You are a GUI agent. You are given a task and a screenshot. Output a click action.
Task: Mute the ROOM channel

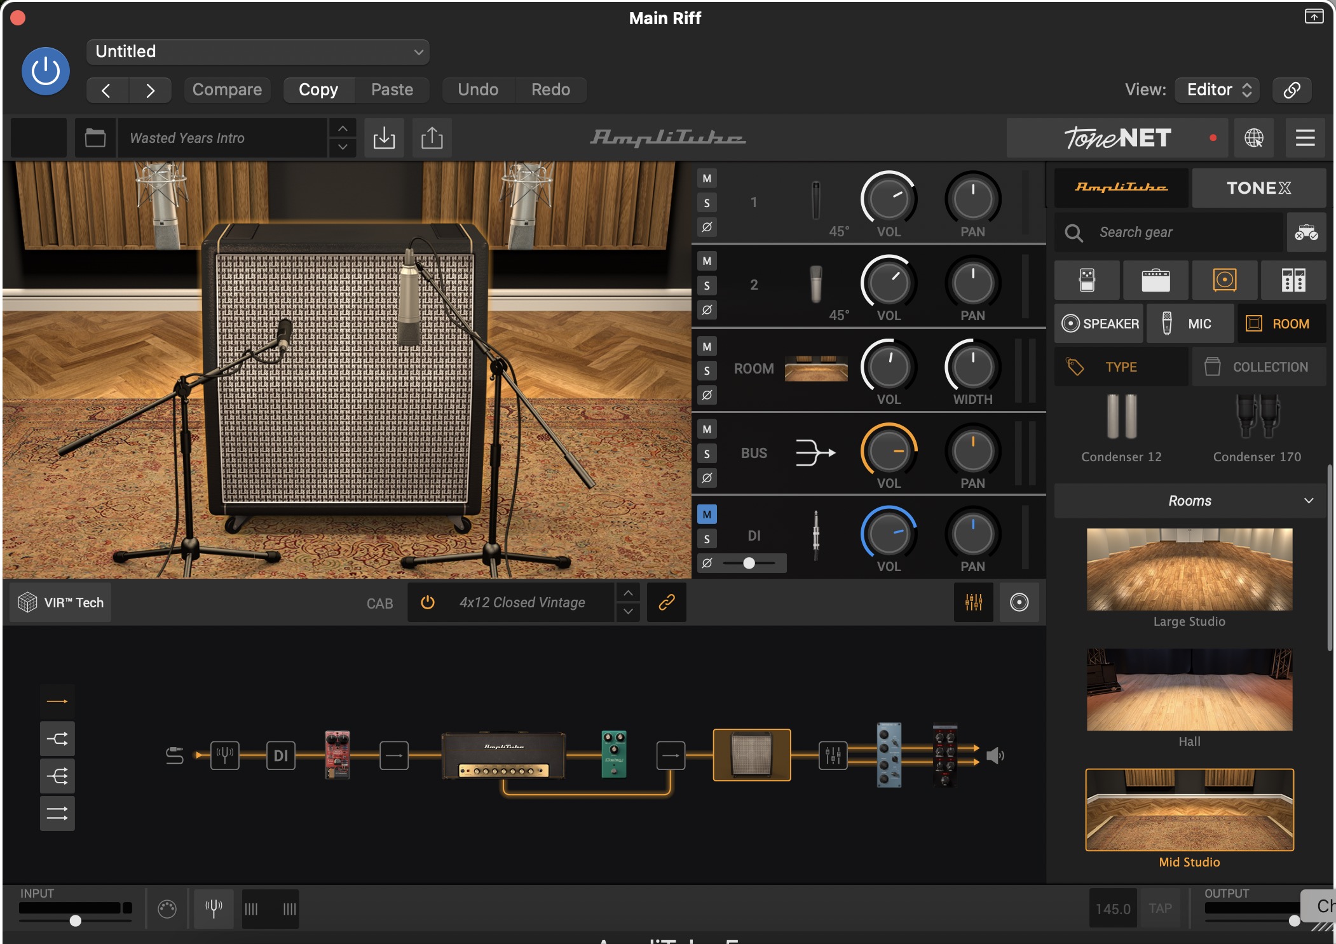707,347
